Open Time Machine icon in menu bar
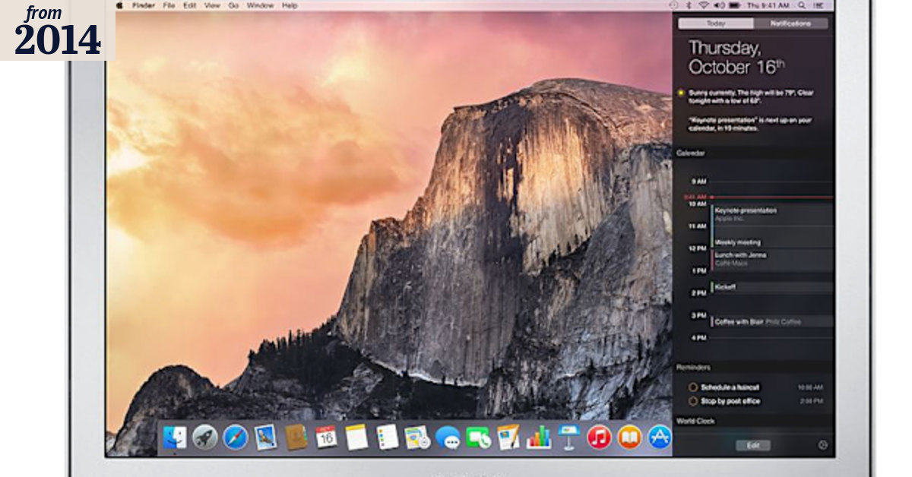This screenshot has width=912, height=477. click(x=675, y=5)
